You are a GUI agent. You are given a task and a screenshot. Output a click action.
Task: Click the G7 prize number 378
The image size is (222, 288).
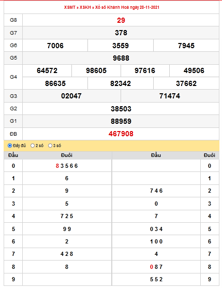(x=121, y=33)
